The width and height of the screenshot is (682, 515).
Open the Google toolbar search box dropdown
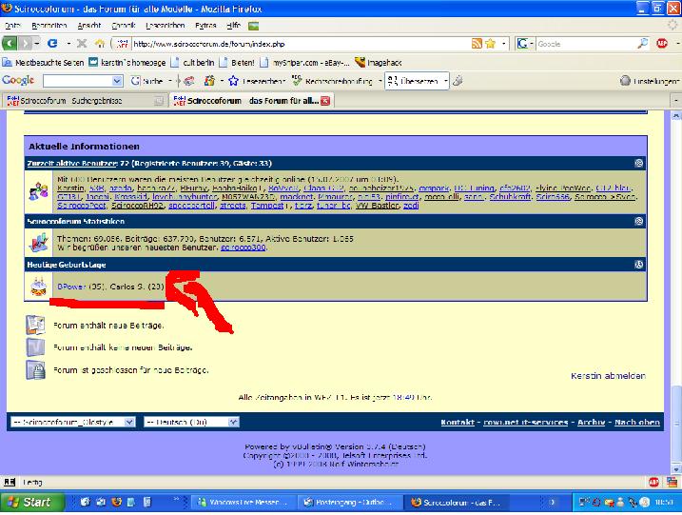117,81
